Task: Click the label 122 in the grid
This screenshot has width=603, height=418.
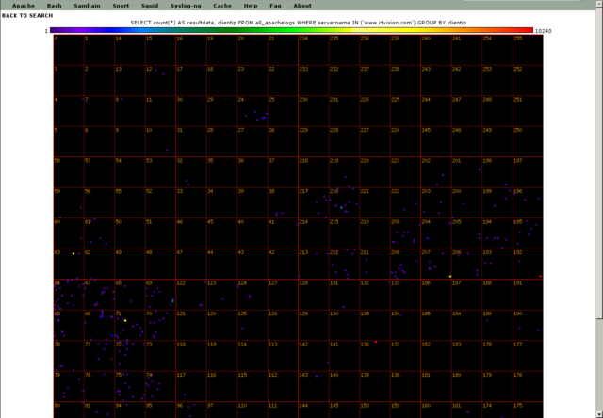Action: [x=181, y=283]
